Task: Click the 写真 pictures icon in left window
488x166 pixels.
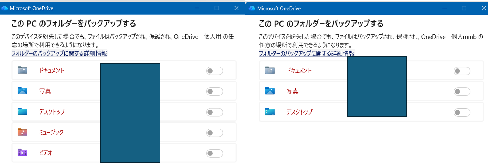Action: [x=22, y=91]
